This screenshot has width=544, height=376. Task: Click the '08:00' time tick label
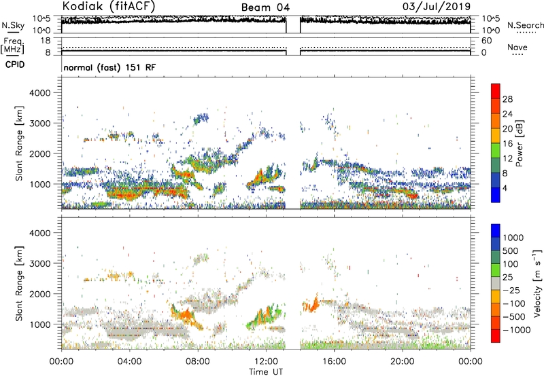pyautogui.click(x=198, y=362)
